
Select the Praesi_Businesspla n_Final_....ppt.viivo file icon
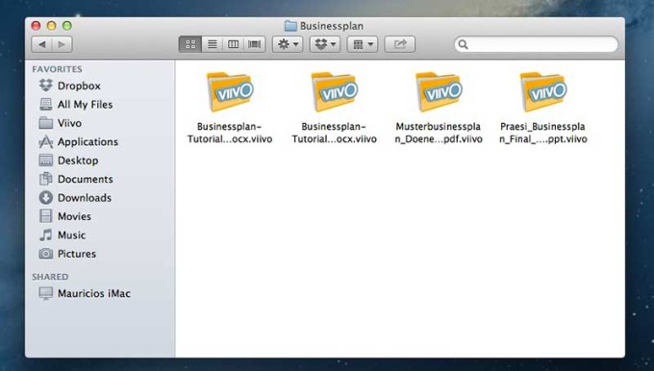[x=543, y=92]
